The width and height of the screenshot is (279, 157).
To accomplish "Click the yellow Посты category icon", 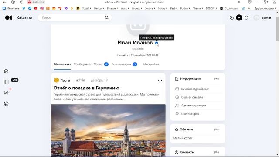I will [56, 80].
